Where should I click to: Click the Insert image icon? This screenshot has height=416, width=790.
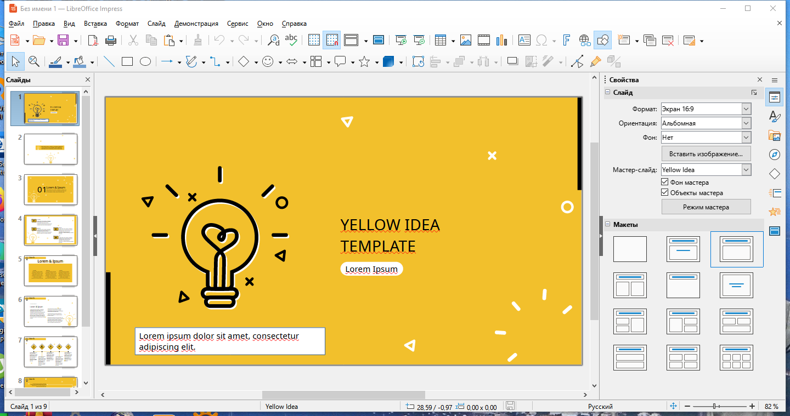point(466,40)
